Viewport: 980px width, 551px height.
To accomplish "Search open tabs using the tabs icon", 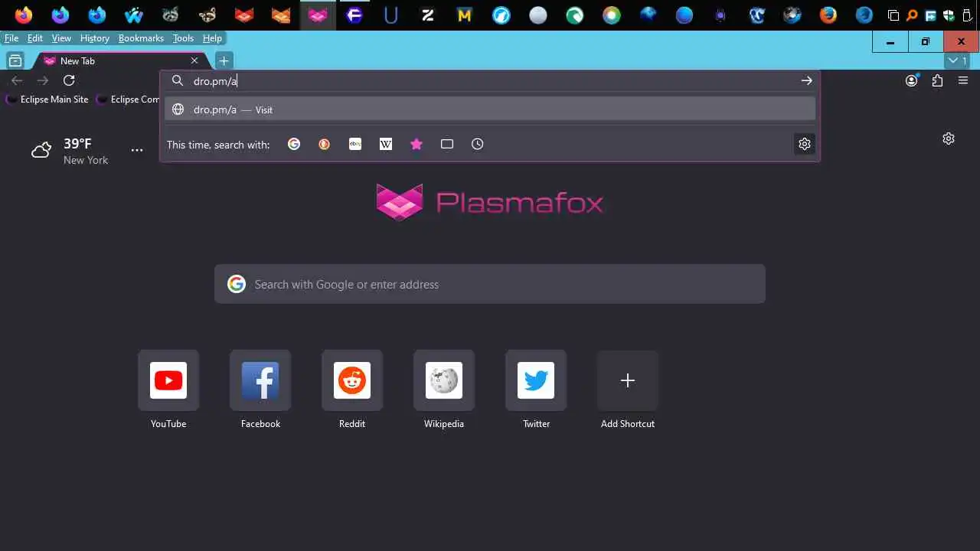I will (x=447, y=144).
